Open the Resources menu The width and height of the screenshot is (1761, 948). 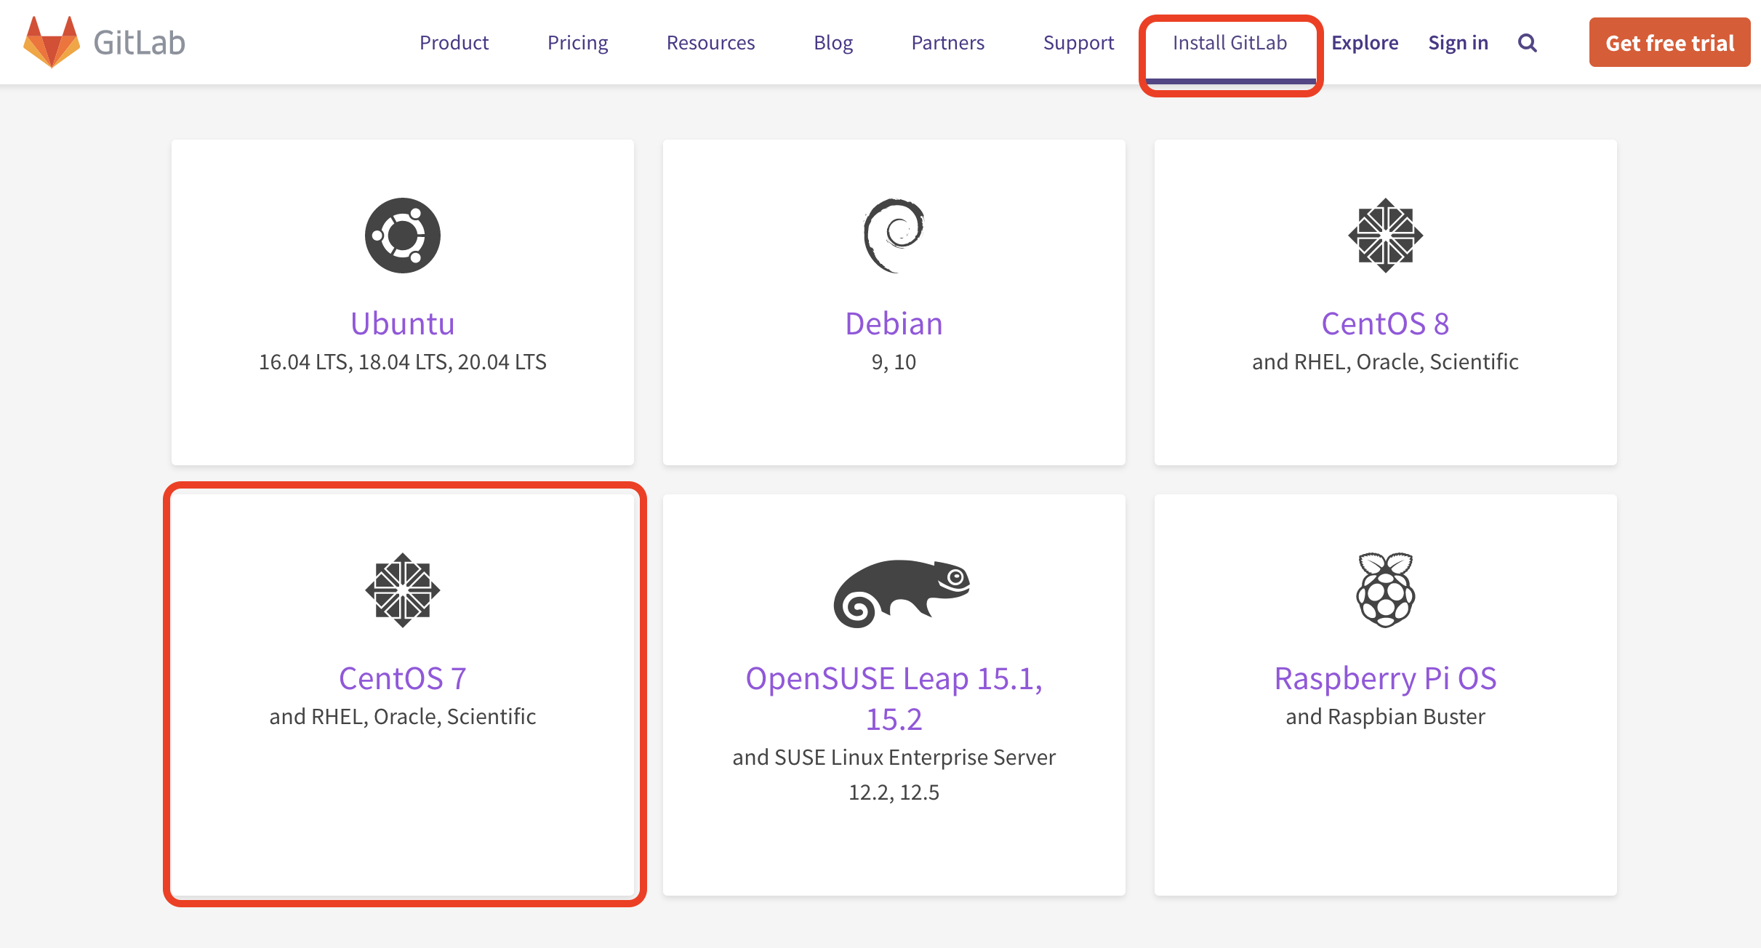[x=710, y=43]
